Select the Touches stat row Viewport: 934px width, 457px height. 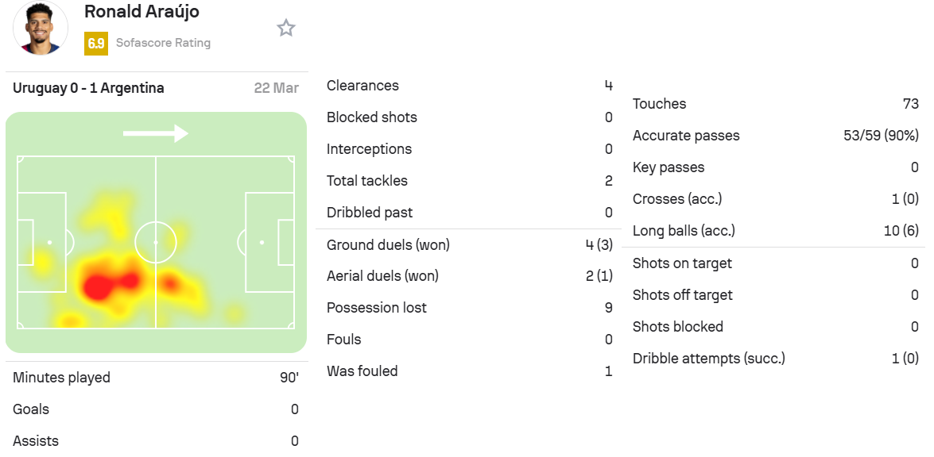776,103
